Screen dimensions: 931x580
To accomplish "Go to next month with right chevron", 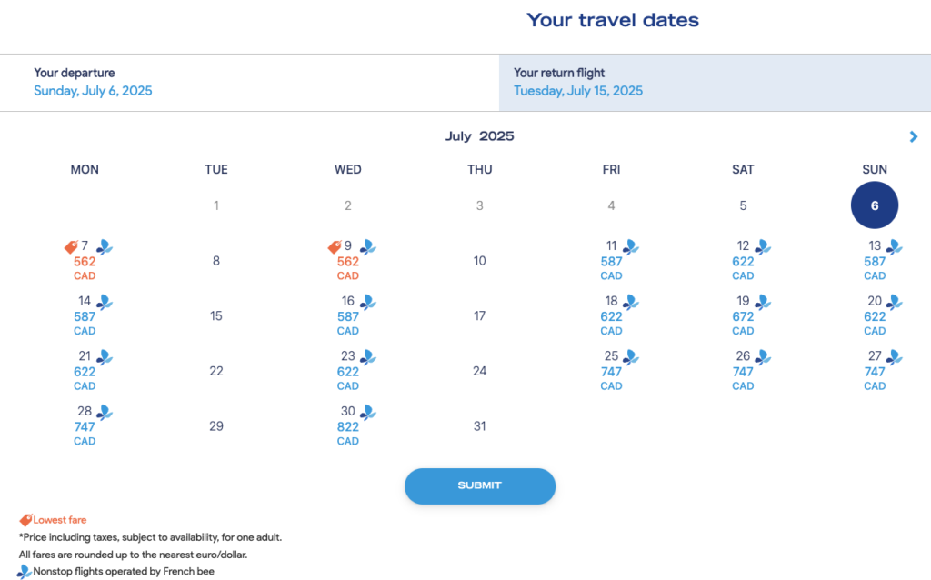I will (914, 137).
